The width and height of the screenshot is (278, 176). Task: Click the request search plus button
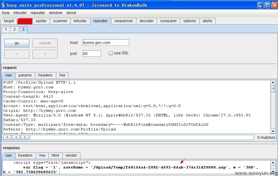7,137
